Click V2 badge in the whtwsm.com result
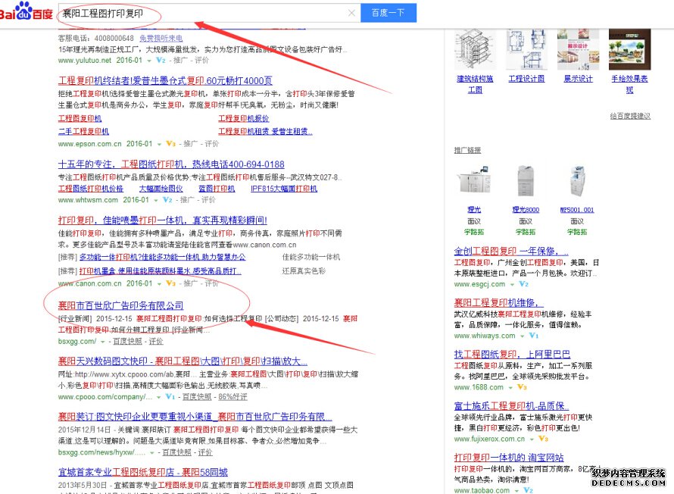This screenshot has height=494, width=674. pos(167,200)
